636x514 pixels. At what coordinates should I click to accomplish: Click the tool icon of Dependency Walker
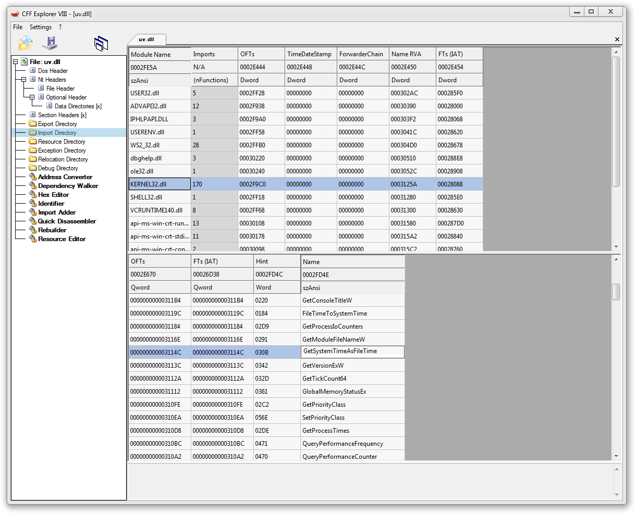[x=33, y=185]
